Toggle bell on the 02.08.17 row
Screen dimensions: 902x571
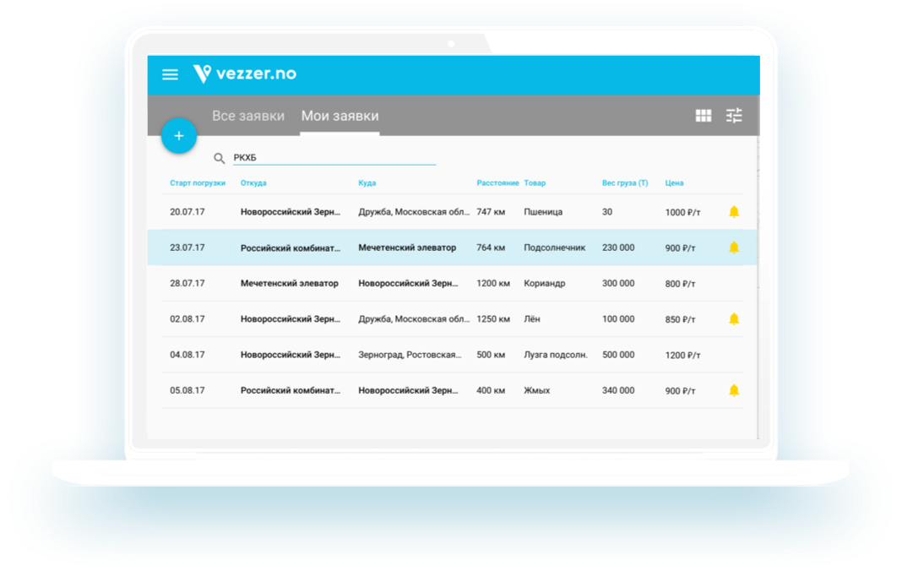pyautogui.click(x=733, y=319)
